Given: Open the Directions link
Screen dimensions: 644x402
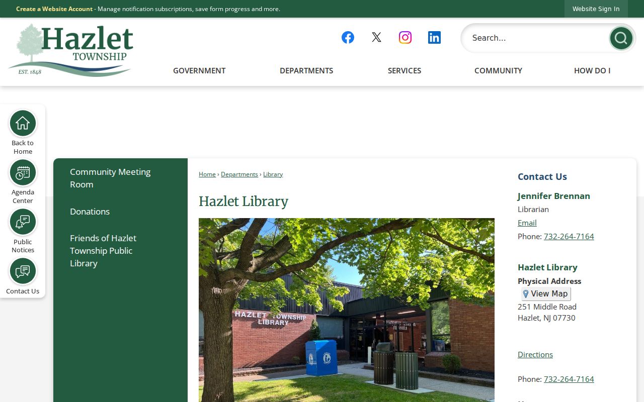Looking at the screenshot, I should coord(535,355).
